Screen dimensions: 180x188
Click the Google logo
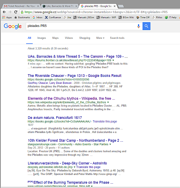13,26
